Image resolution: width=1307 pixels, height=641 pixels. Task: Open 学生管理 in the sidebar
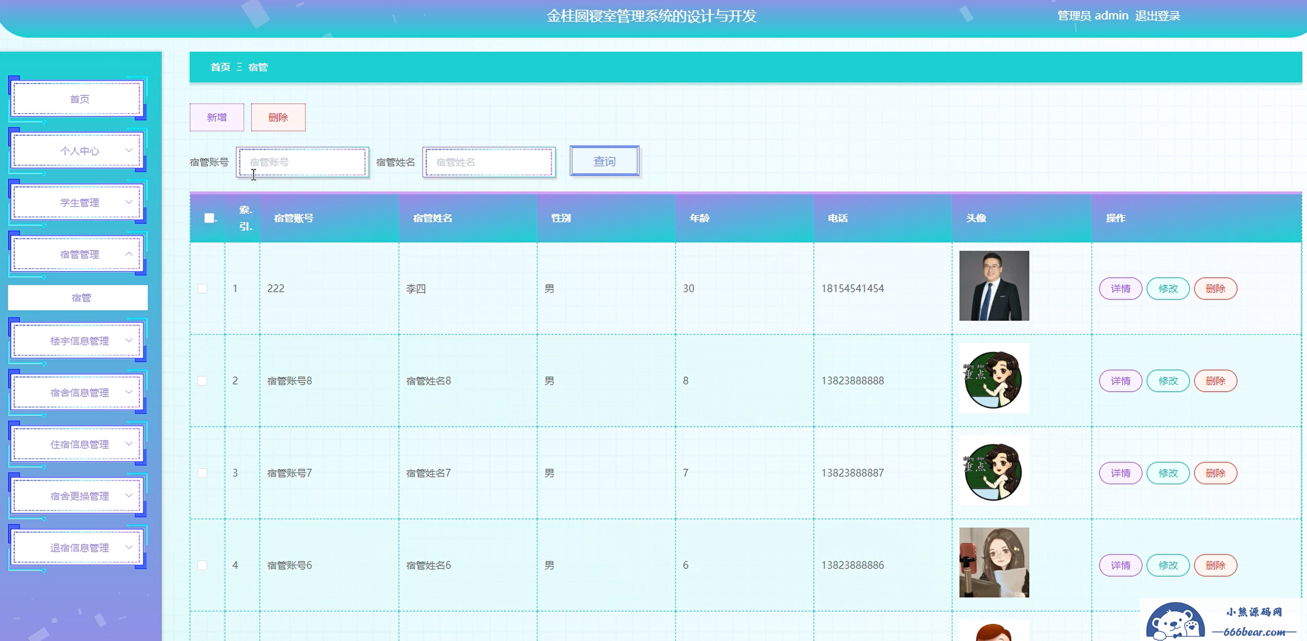point(78,202)
